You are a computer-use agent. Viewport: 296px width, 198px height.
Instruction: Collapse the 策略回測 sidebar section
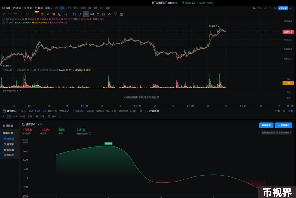(15, 133)
